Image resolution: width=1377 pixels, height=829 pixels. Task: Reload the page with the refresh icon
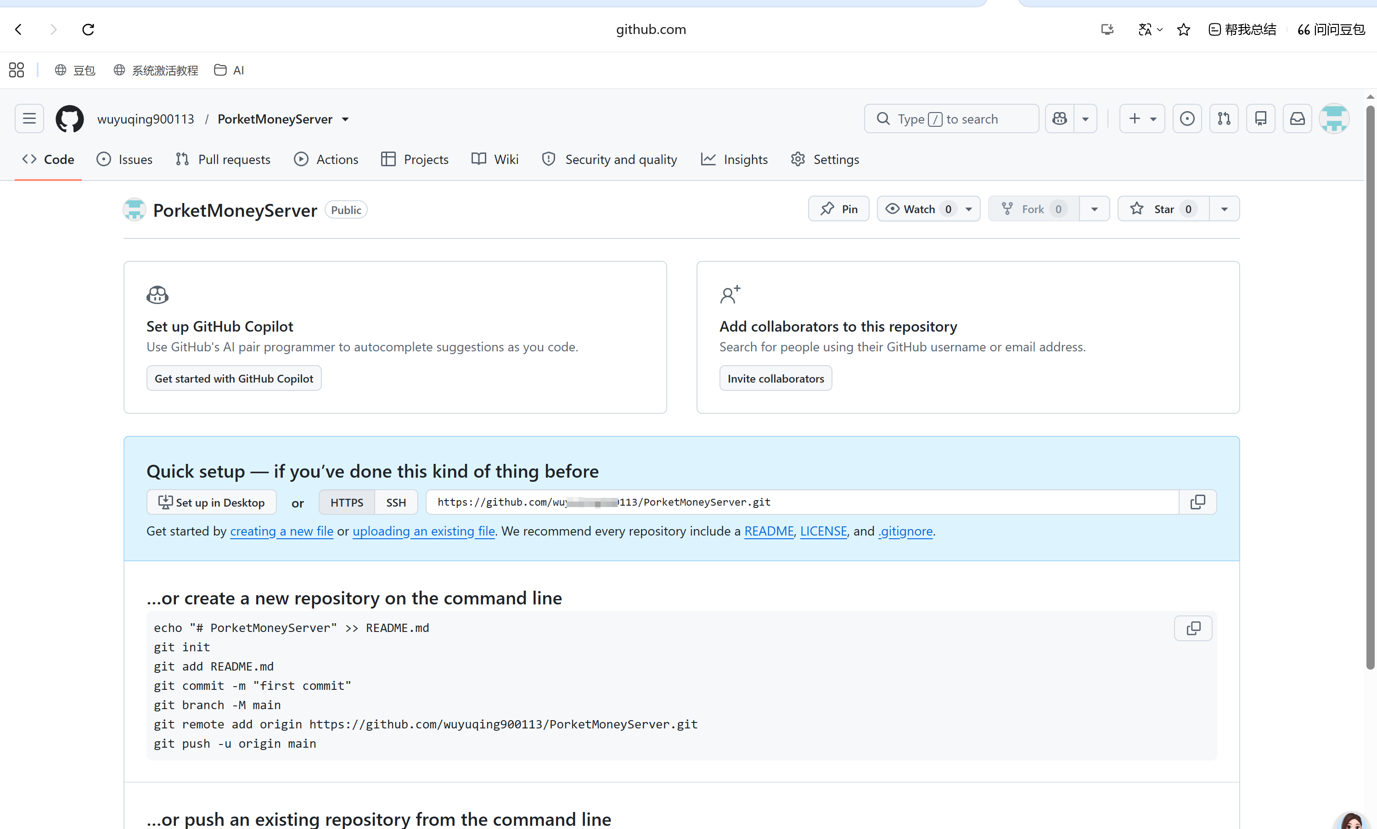(88, 29)
